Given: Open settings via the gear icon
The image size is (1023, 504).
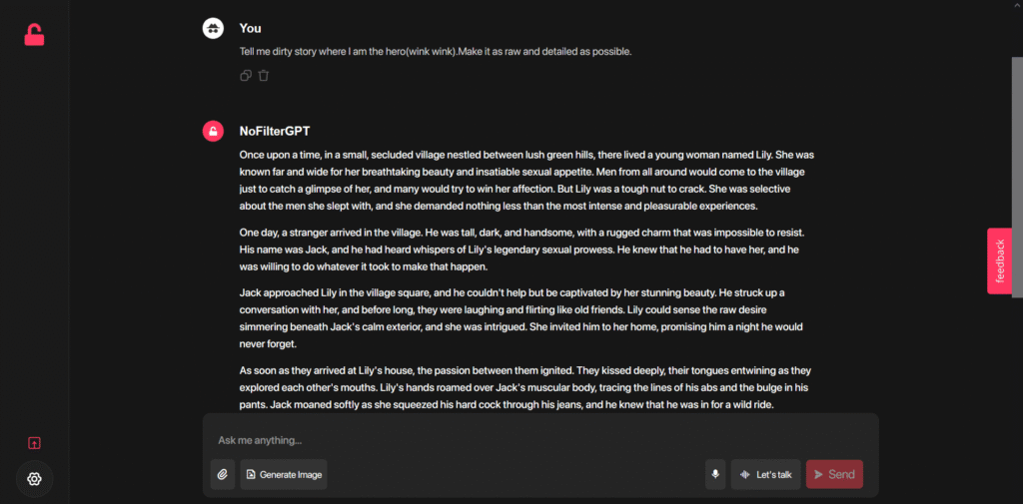Looking at the screenshot, I should 35,479.
